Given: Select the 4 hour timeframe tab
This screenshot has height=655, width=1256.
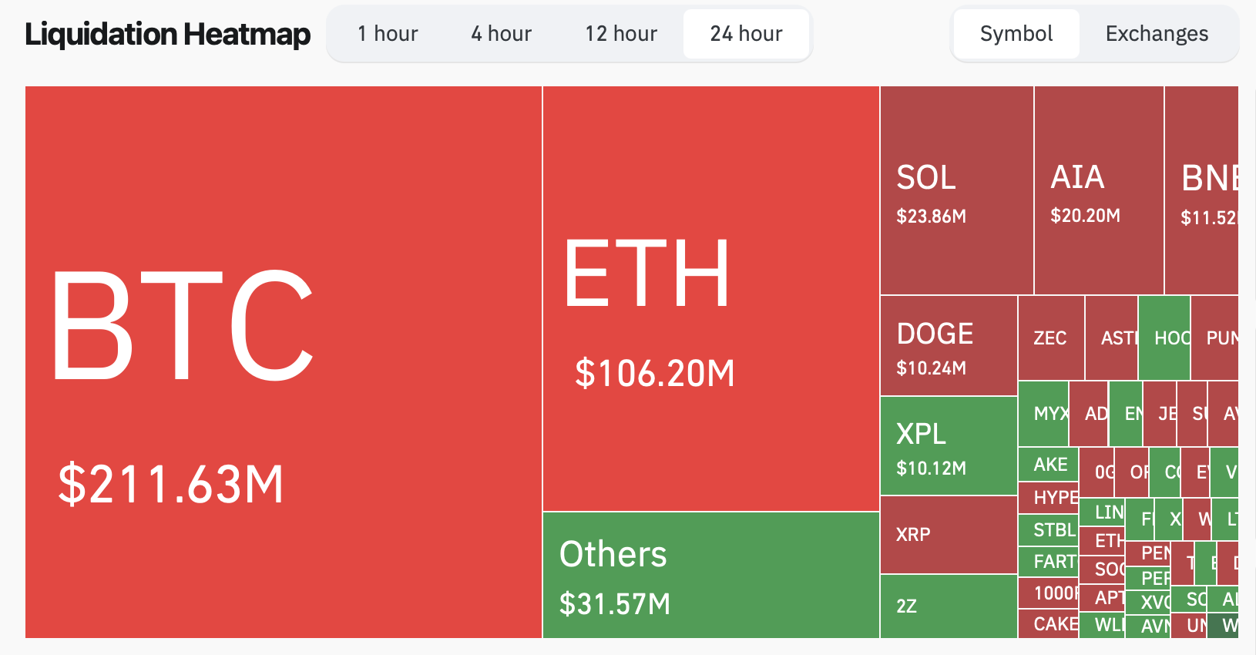Looking at the screenshot, I should [501, 34].
